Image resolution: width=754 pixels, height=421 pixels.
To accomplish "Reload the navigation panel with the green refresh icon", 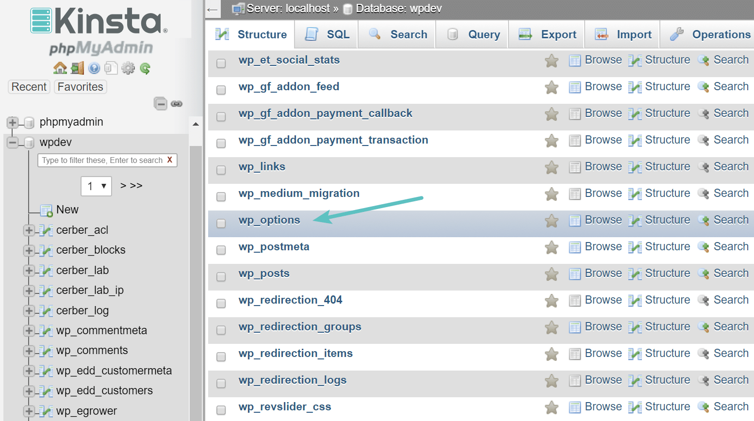I will click(x=145, y=68).
